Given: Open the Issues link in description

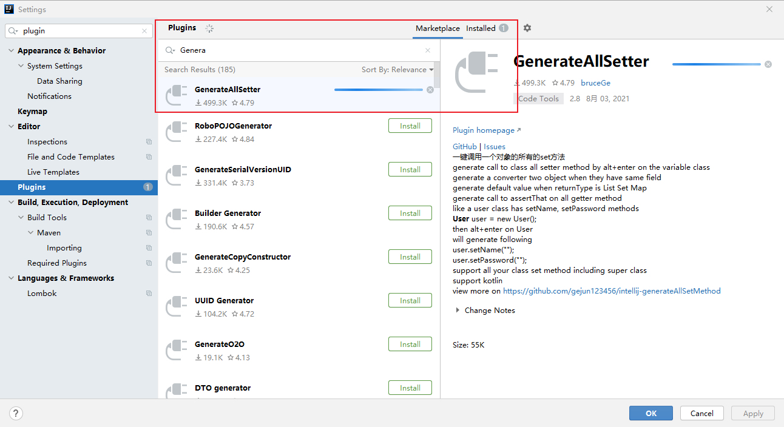Looking at the screenshot, I should click(495, 147).
